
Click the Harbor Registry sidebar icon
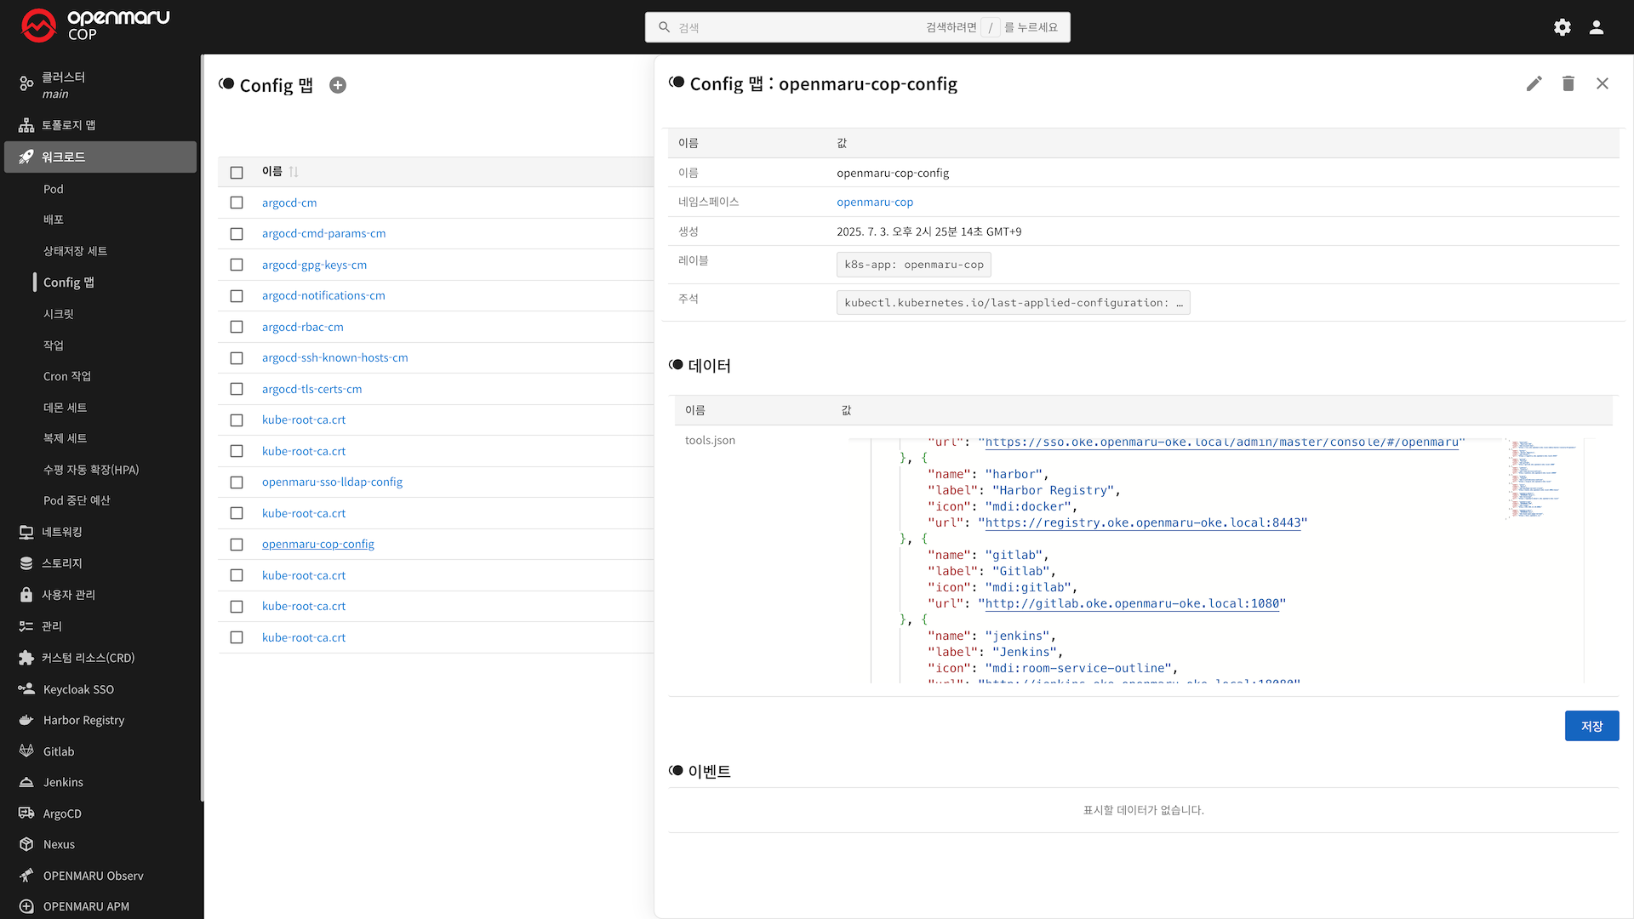26,720
